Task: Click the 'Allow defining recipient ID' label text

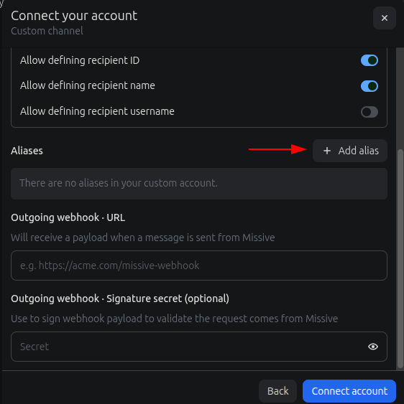Action: coord(80,60)
